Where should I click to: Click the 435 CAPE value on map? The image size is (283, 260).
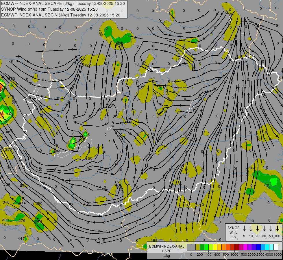click(x=7, y=185)
